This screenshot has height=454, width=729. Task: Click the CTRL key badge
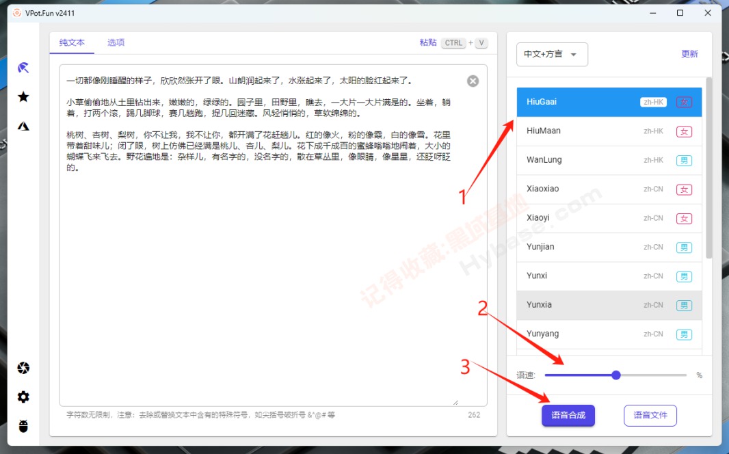point(453,43)
